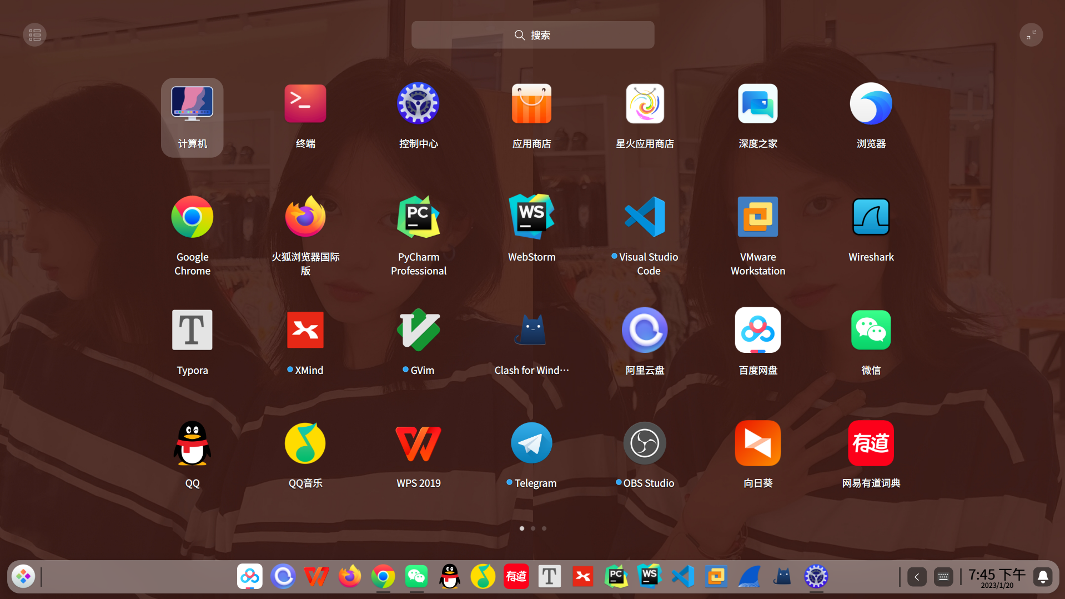Click the launcher button in the dock
This screenshot has width=1065, height=599.
tap(23, 577)
